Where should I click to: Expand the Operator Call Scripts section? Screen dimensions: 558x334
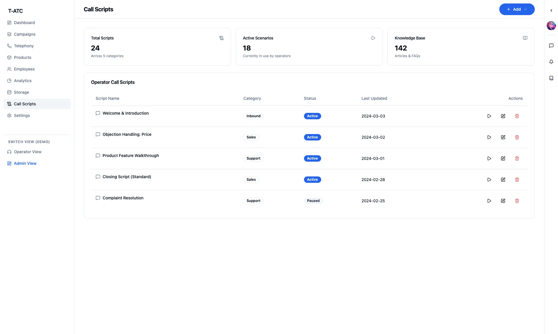[x=113, y=82]
